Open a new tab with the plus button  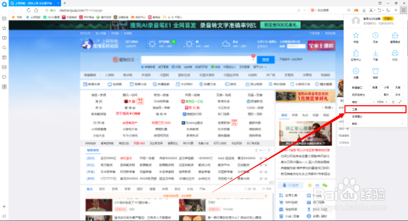[x=65, y=3]
